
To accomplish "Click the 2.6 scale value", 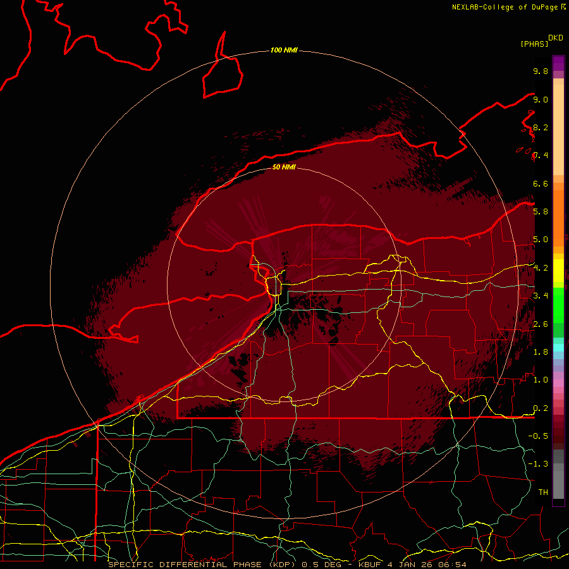I will point(541,324).
